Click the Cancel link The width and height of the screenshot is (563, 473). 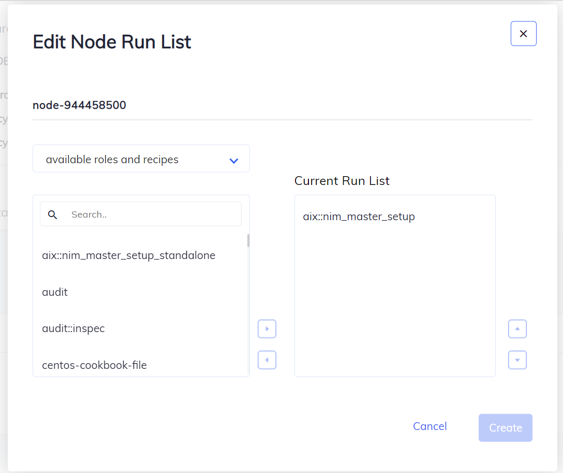(x=429, y=426)
